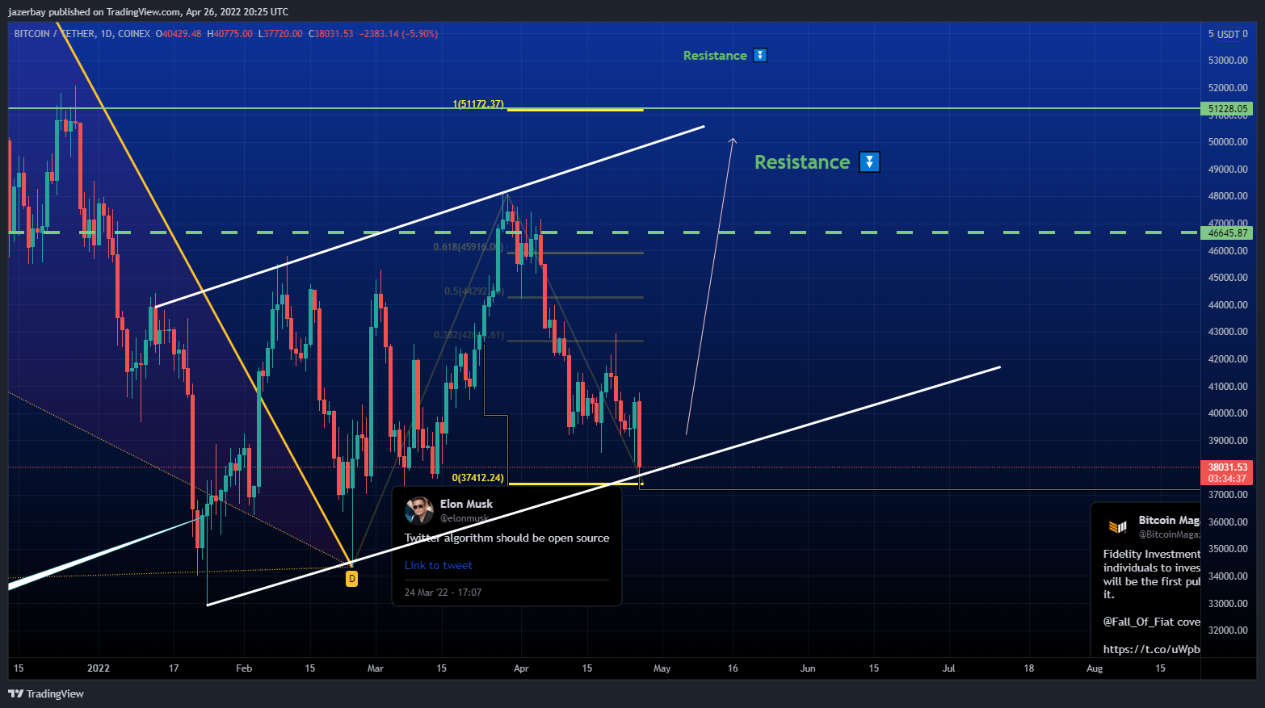Click the 53000.00 price axis label
The width and height of the screenshot is (1265, 708).
[1228, 61]
